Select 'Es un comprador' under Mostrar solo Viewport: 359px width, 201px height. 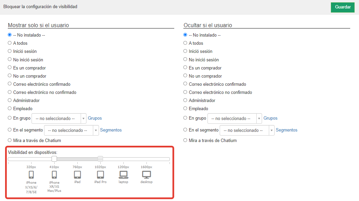[9, 67]
